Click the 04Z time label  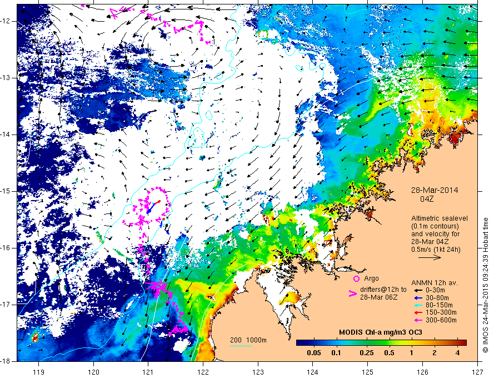pyautogui.click(x=427, y=199)
